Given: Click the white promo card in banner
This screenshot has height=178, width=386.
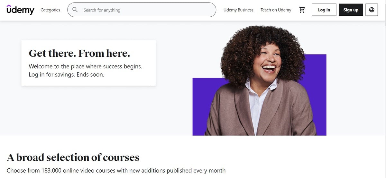Looking at the screenshot, I should [x=88, y=63].
